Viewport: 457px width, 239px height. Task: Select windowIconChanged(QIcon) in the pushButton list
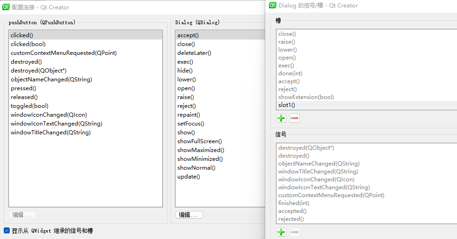85,115
